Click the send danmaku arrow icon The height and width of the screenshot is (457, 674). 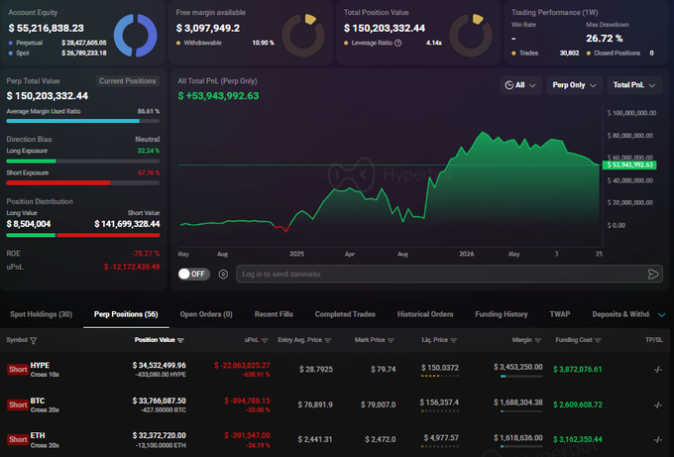tap(653, 275)
